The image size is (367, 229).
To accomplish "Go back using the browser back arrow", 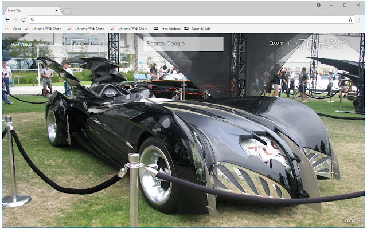I will pos(7,20).
